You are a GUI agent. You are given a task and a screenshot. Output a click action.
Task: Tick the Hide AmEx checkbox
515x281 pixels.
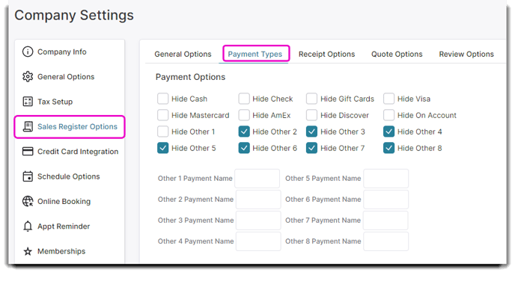click(x=244, y=115)
